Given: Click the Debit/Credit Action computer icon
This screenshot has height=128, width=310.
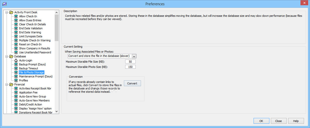Looking at the screenshot, I should coord(16,104).
